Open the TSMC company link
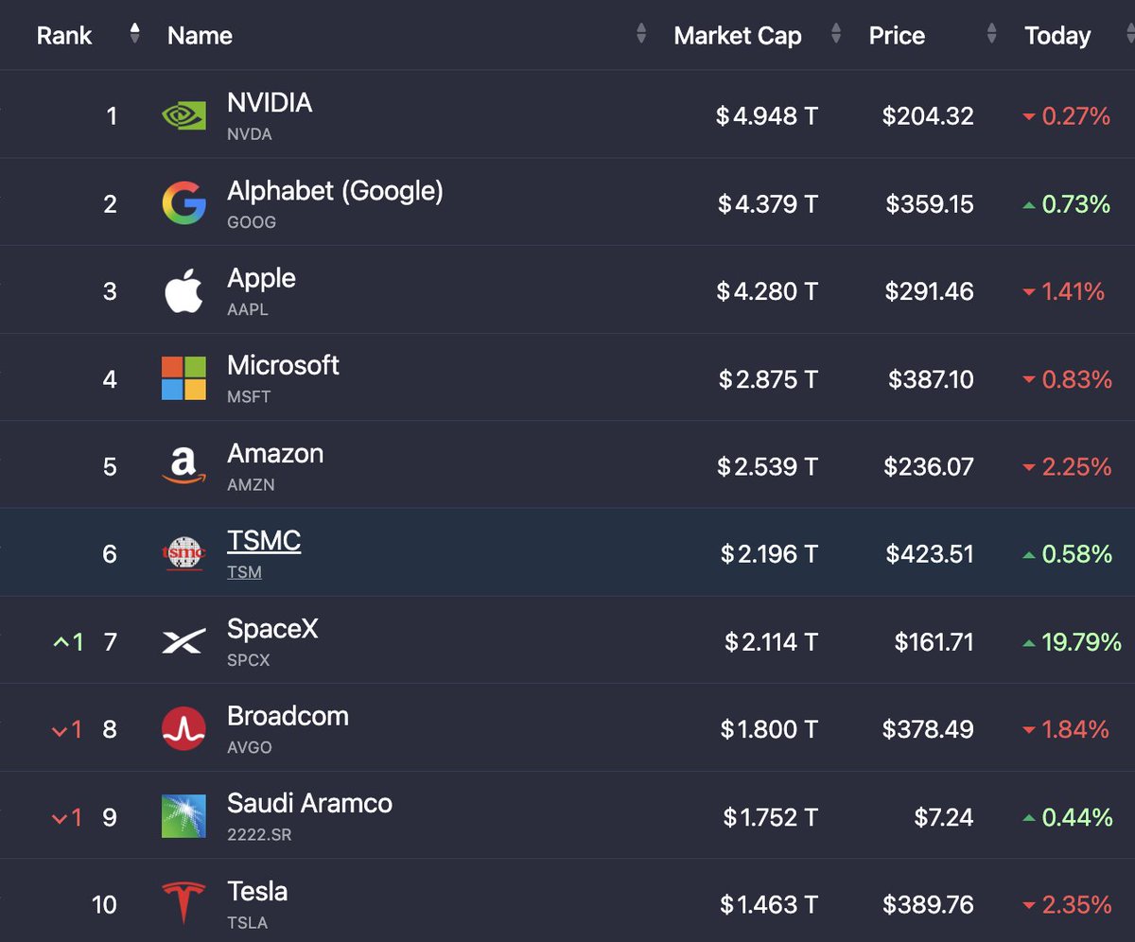 tap(264, 541)
